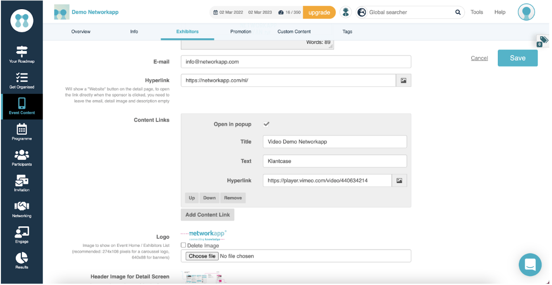Viewport: 552px width, 285px height.
Task: Switch to the Custom Content tab
Action: coord(294,31)
